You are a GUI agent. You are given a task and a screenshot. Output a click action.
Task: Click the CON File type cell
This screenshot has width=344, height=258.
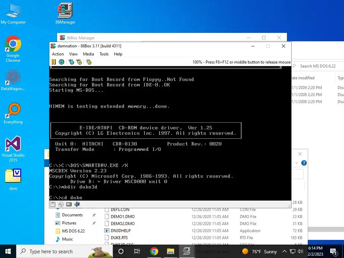[248, 210]
